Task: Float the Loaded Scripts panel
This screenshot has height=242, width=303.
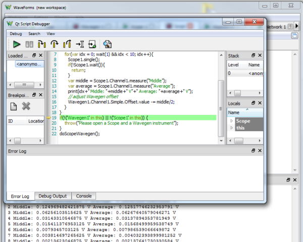Action: coord(34,55)
